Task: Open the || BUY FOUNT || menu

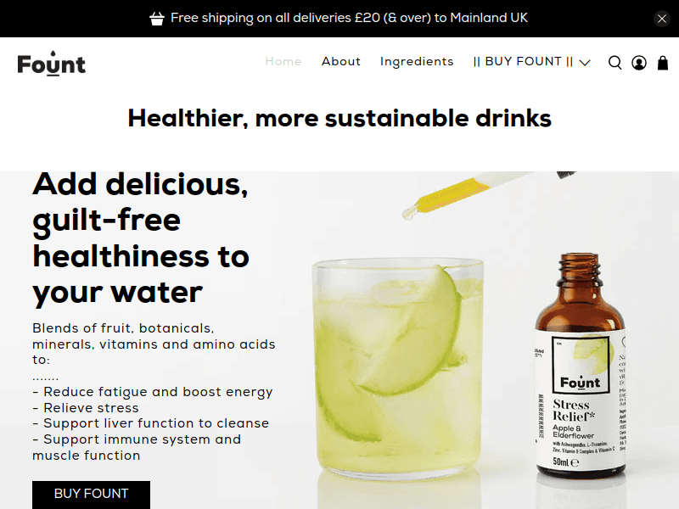Action: click(523, 61)
